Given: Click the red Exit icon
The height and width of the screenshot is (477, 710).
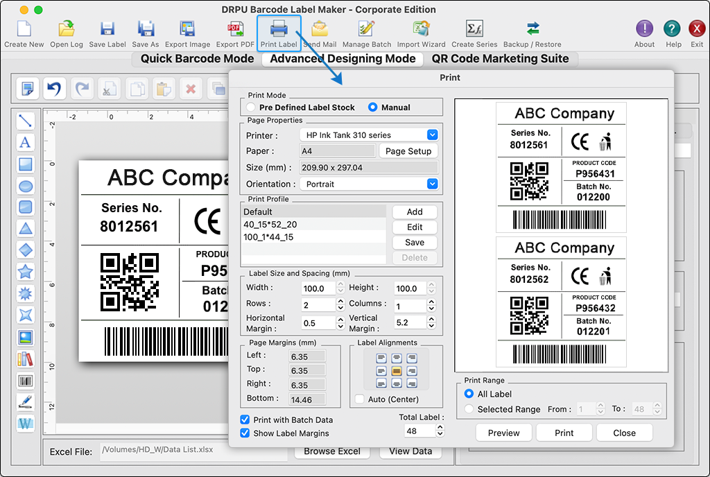Looking at the screenshot, I should coord(697,29).
